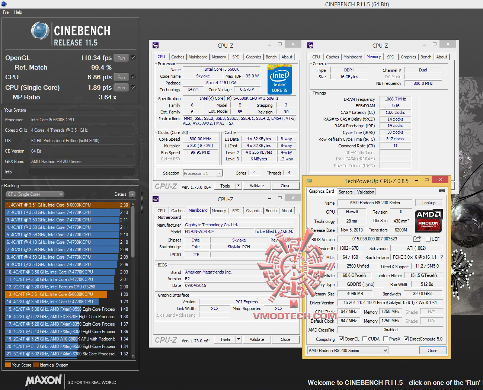Click the Threads count field in CPU-Z
The width and height of the screenshot is (483, 390).
coord(289,173)
